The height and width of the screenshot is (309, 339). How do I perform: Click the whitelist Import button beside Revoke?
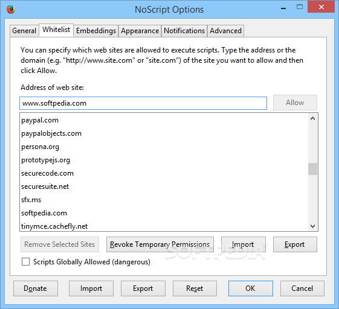244,244
